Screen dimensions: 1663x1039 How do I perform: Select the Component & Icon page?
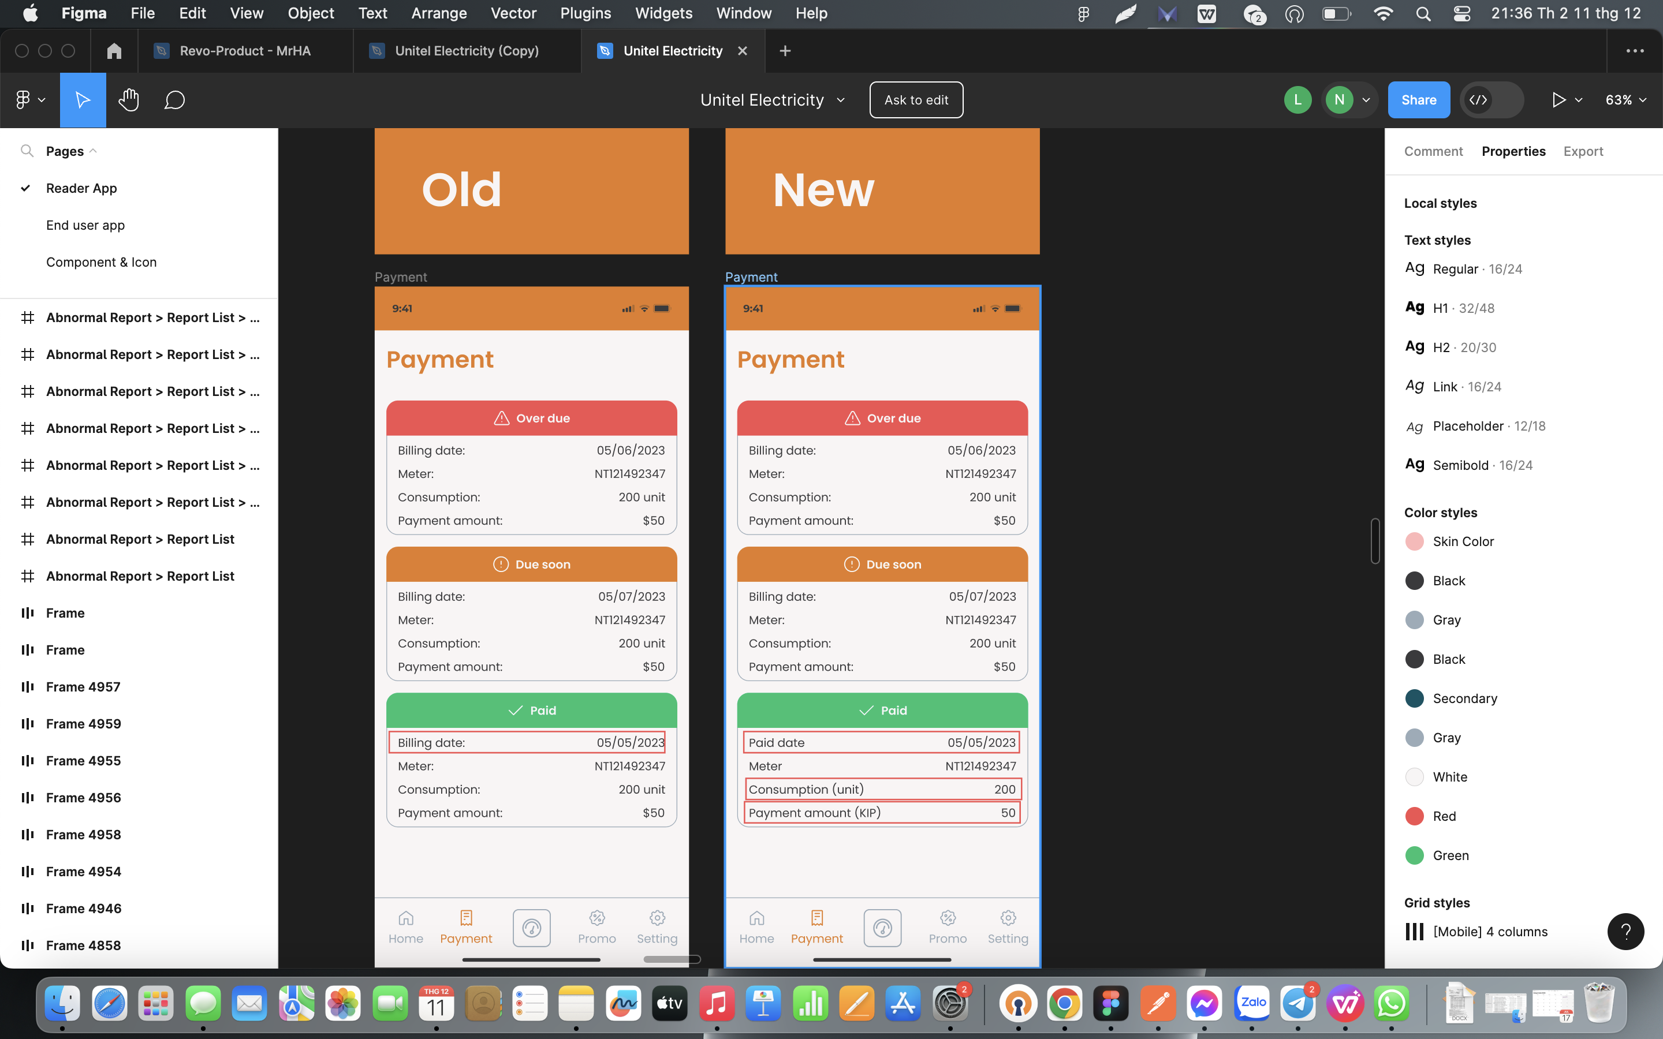[101, 263]
